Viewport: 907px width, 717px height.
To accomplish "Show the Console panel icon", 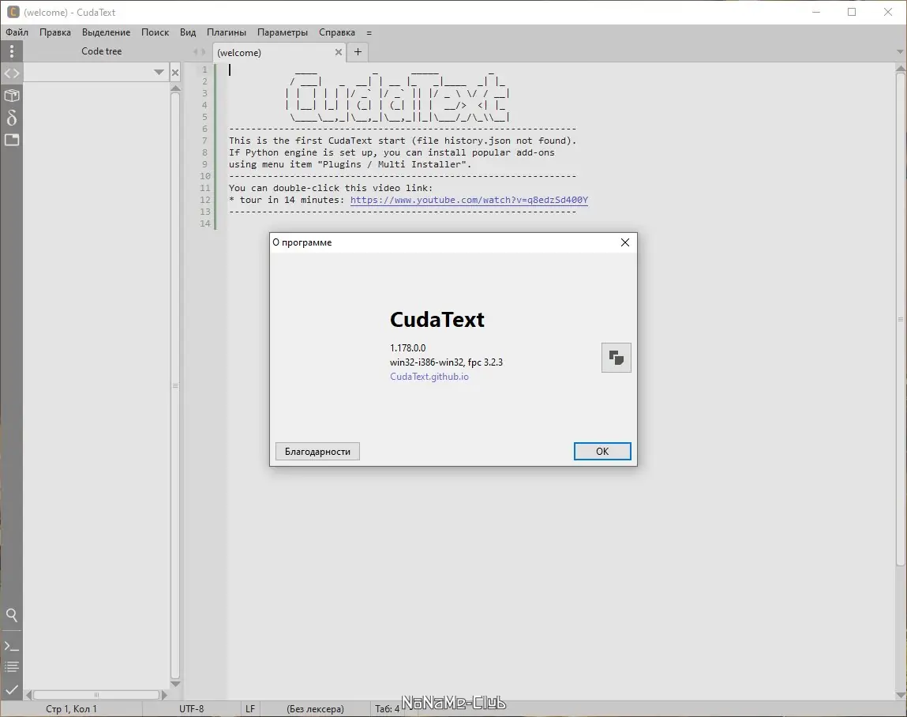I will tap(12, 647).
